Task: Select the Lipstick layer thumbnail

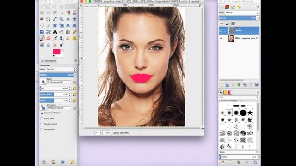Action: 231,30
